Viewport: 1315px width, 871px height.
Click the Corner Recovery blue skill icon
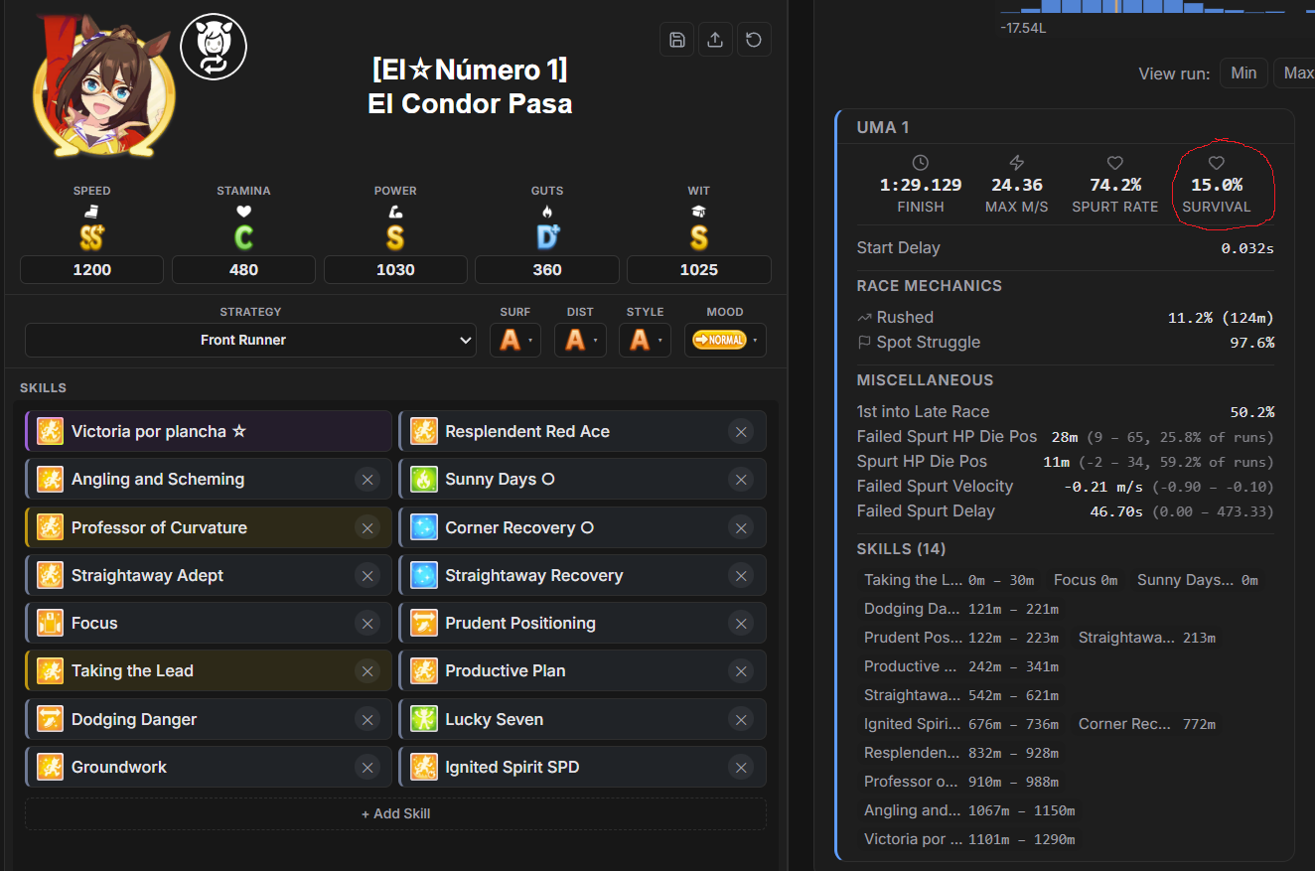[424, 527]
